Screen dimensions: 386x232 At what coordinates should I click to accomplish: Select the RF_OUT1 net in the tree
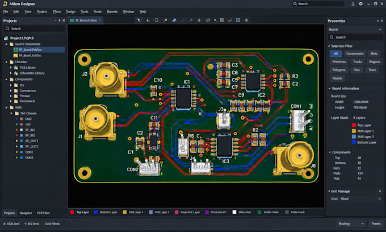pyautogui.click(x=32, y=141)
